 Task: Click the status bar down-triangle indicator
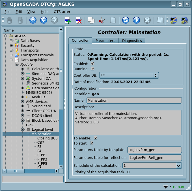coord(165,187)
